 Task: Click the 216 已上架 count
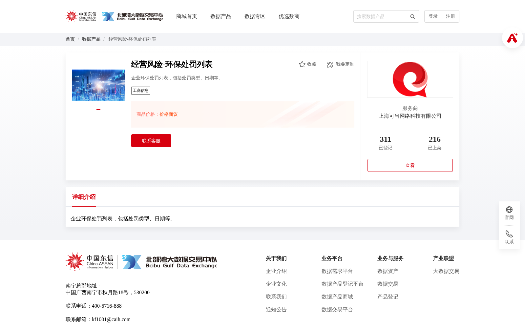pyautogui.click(x=435, y=143)
